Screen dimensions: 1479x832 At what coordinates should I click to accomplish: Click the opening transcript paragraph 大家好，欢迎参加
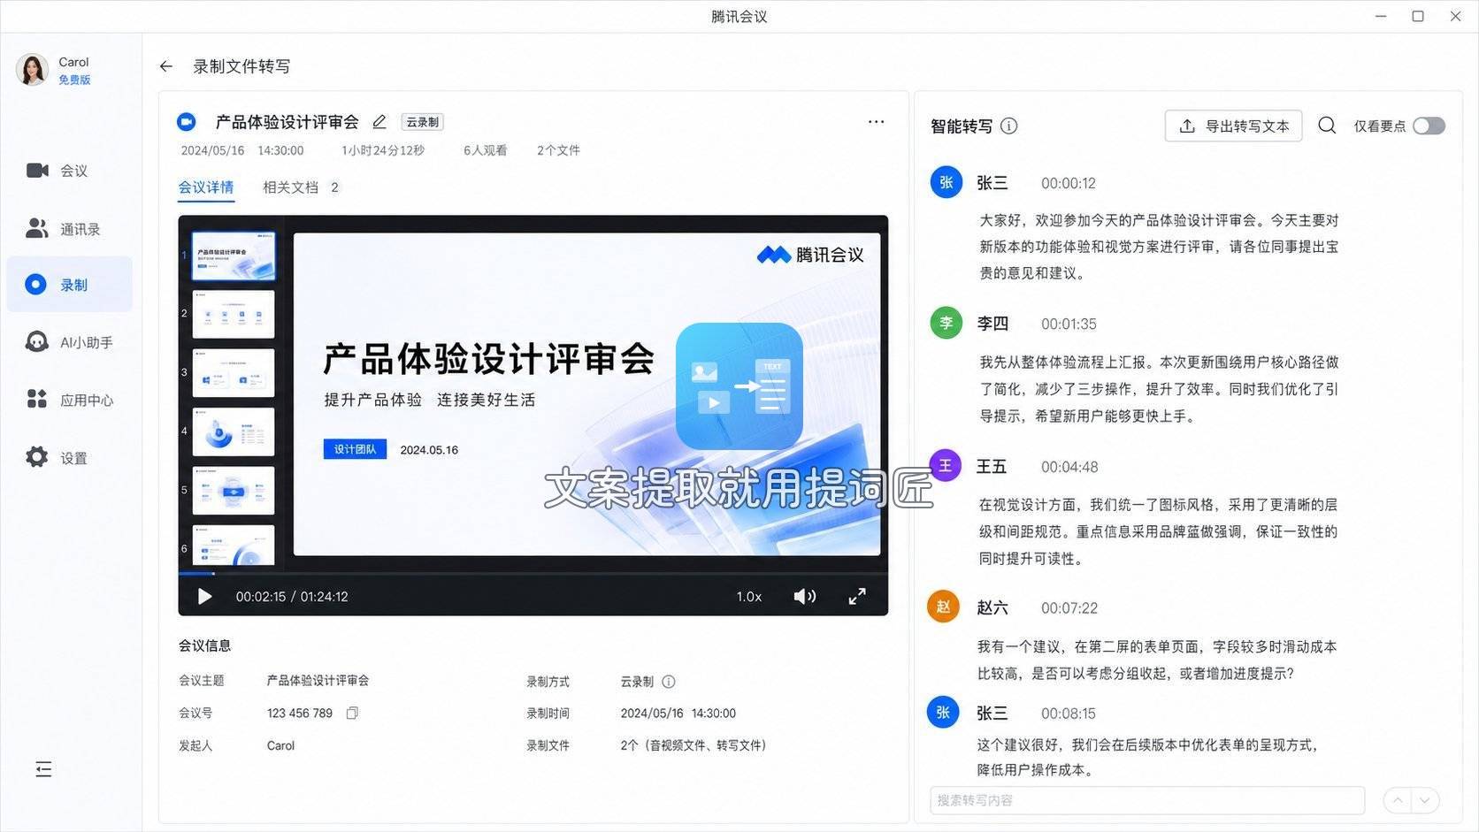pos(1159,247)
